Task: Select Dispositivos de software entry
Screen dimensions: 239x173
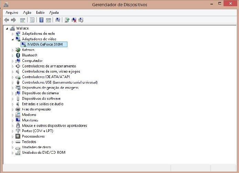Action: coord(41,98)
